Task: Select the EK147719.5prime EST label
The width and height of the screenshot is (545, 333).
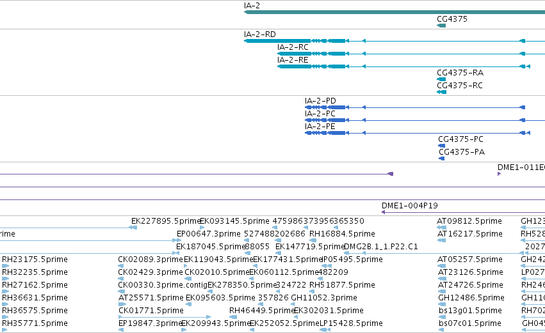Action: pos(309,247)
